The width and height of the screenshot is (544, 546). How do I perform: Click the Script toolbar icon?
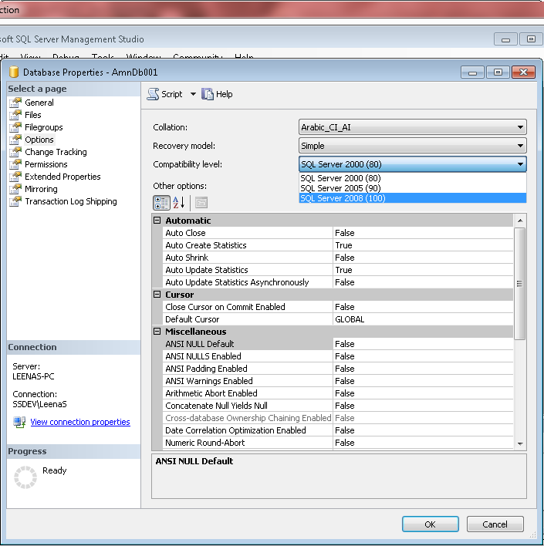(x=153, y=94)
